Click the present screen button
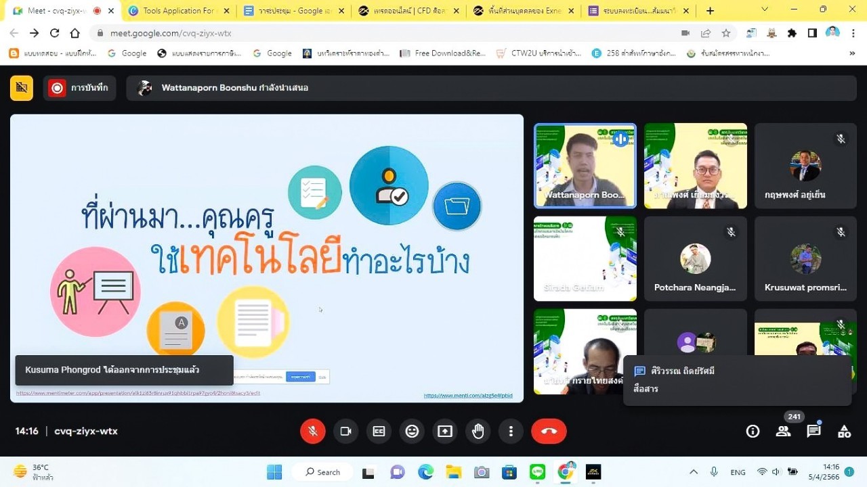This screenshot has height=487, width=867. click(x=445, y=431)
